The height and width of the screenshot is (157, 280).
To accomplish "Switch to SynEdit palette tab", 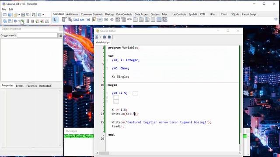I will [x=193, y=14].
